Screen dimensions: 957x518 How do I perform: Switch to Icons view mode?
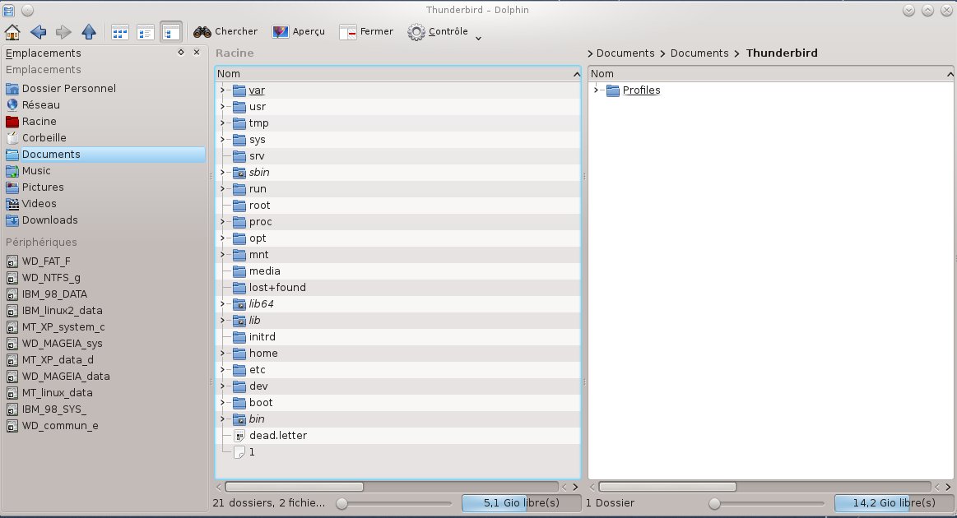pos(119,32)
